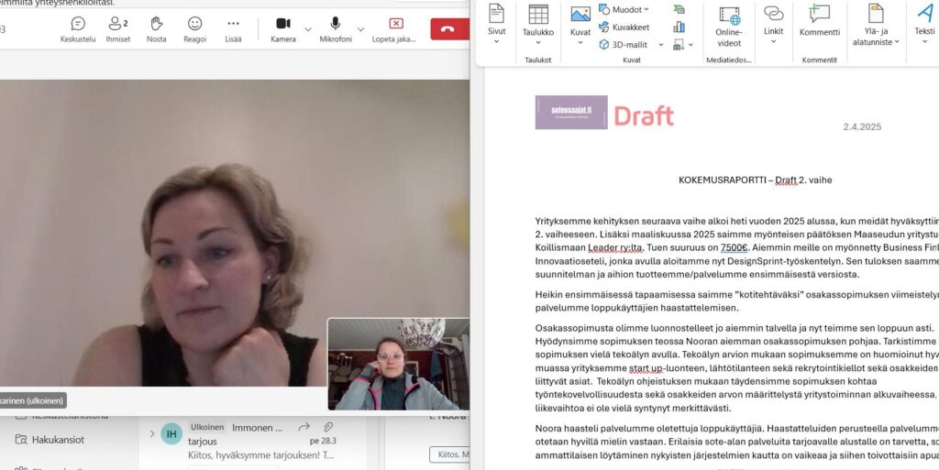Open the Keskustelu chat panel in Teams
939x470 pixels.
78,29
